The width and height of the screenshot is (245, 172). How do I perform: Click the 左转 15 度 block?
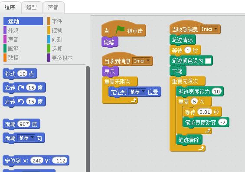[24, 102]
